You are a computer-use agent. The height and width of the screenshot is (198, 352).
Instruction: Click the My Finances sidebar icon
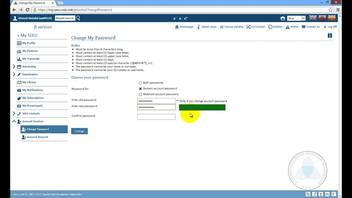(19, 51)
